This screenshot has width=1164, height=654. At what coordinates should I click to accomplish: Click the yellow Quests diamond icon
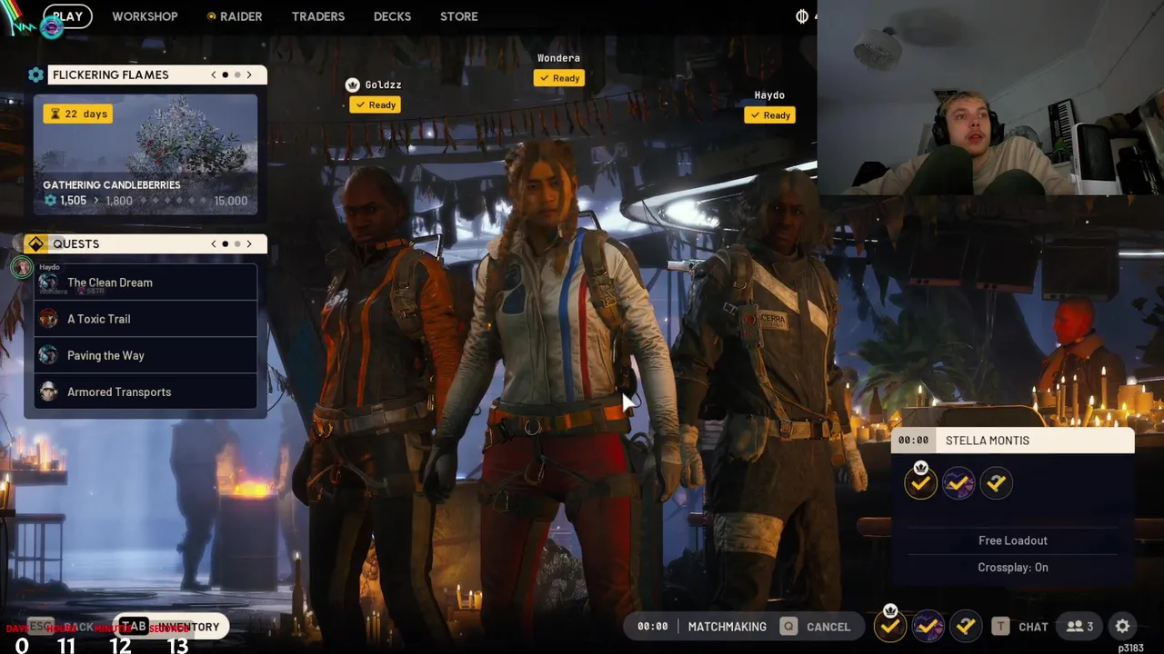pos(35,243)
